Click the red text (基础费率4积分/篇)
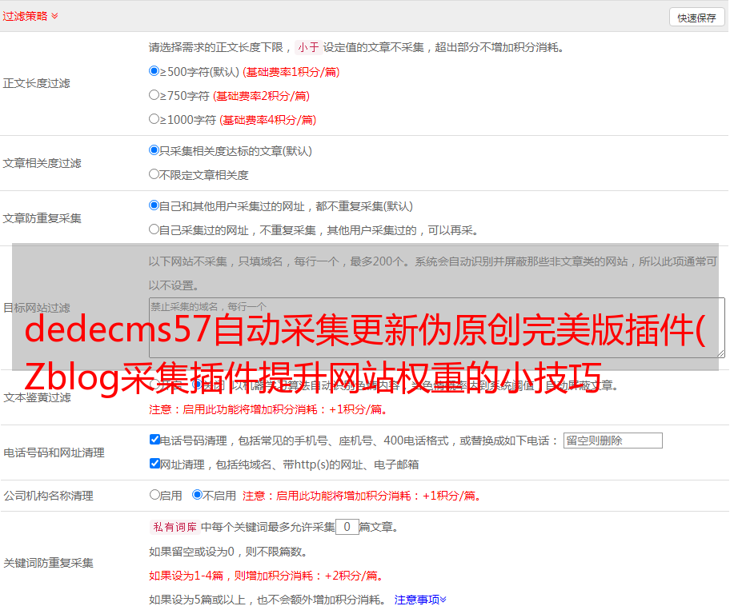730x614 pixels. click(267, 120)
